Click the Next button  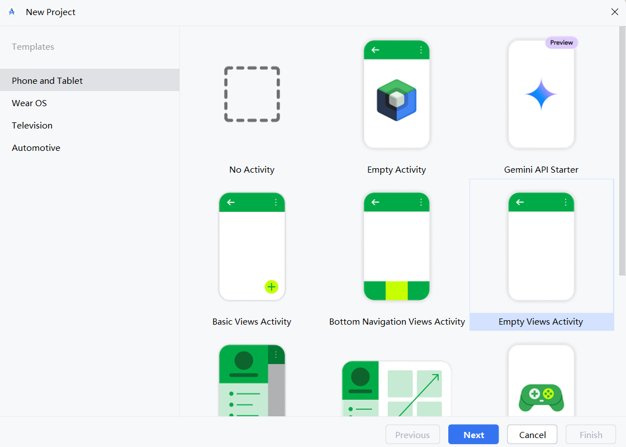(x=473, y=434)
